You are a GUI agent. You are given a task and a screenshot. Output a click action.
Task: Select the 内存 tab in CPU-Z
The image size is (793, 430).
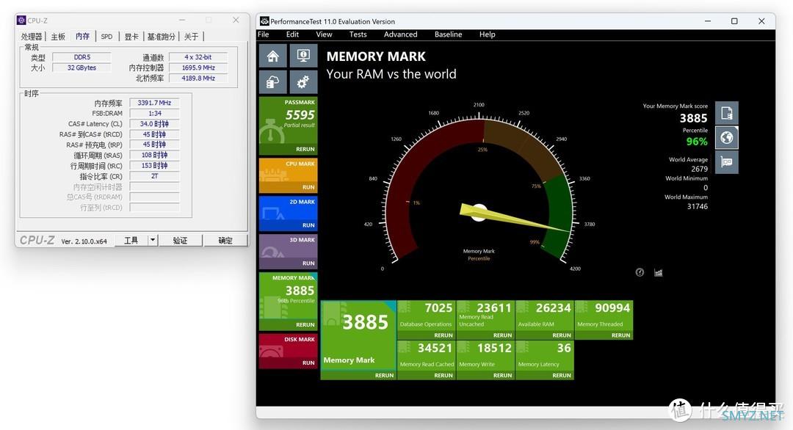tap(82, 36)
